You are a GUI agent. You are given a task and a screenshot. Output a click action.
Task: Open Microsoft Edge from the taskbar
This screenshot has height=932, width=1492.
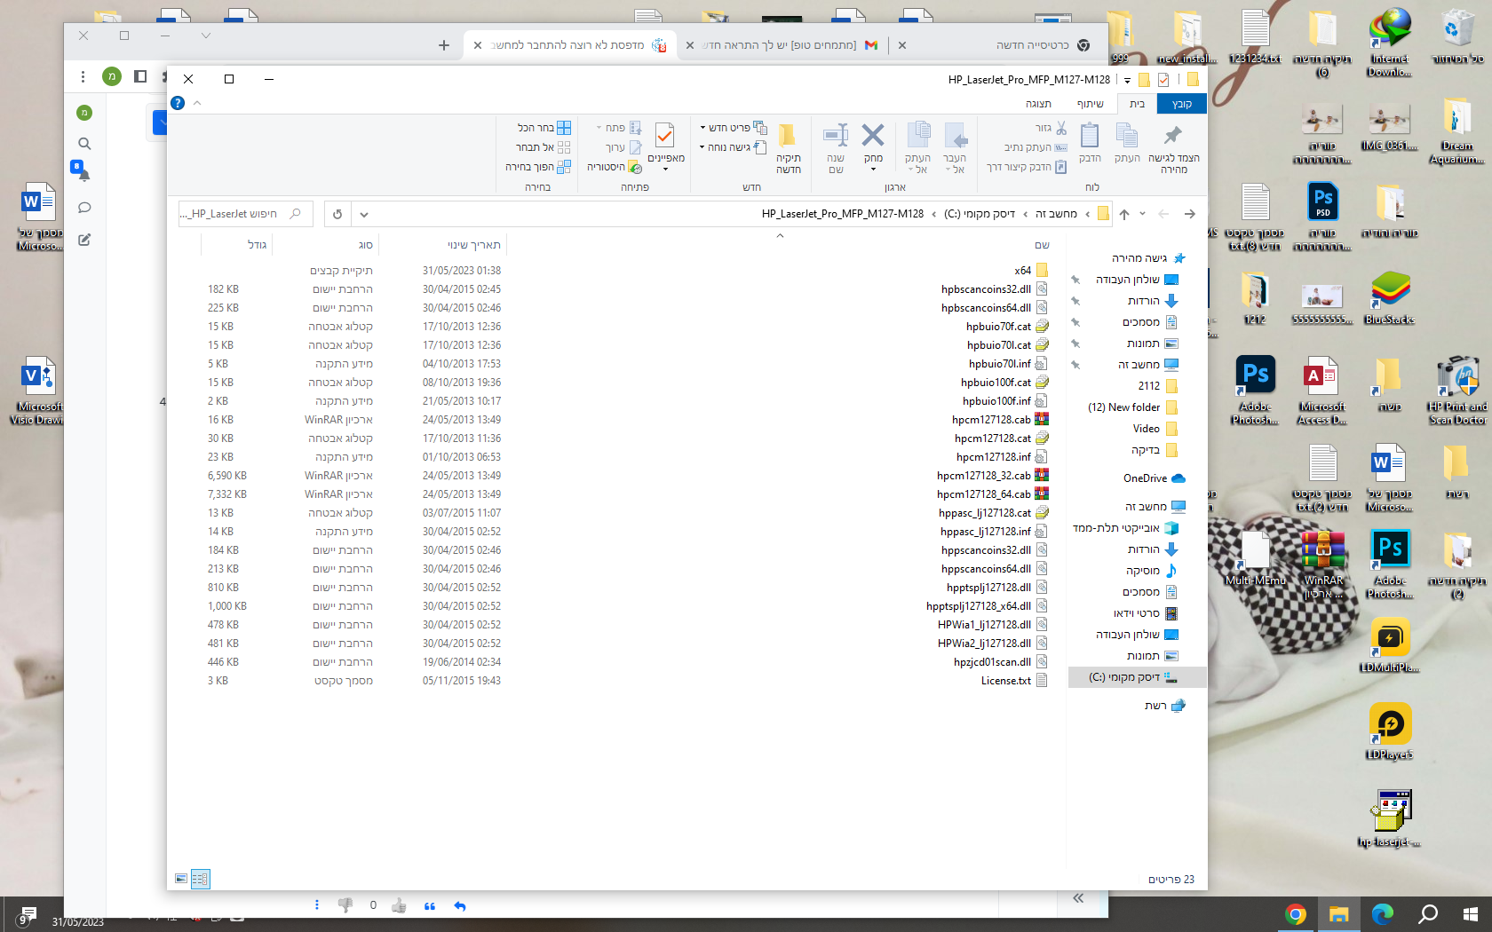tap(1382, 914)
